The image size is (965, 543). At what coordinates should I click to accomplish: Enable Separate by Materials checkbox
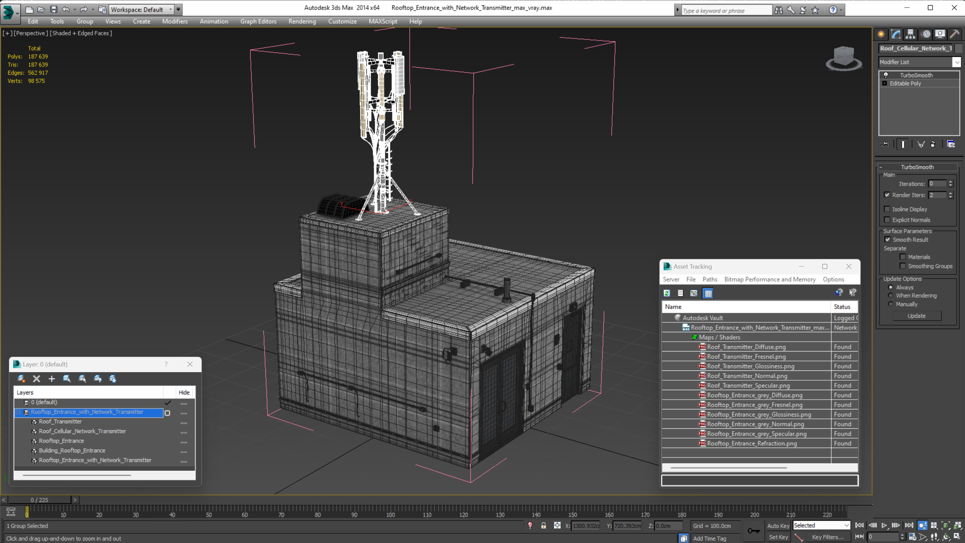tap(903, 257)
